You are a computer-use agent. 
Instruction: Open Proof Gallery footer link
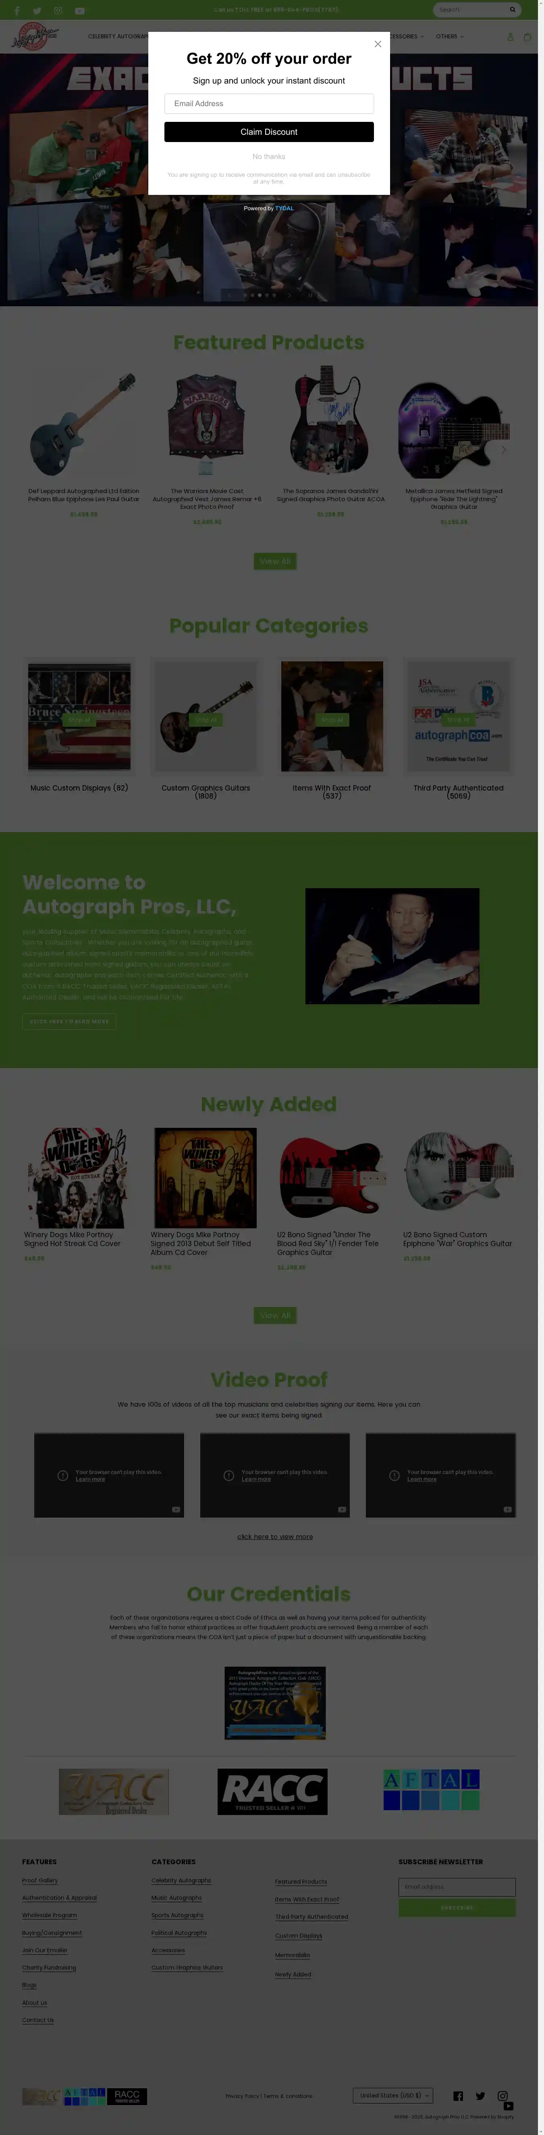pyautogui.click(x=40, y=1880)
